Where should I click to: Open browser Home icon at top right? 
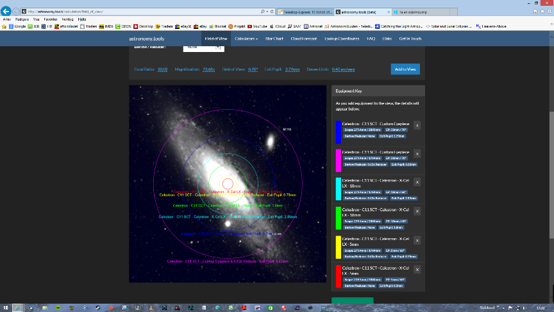(535, 12)
